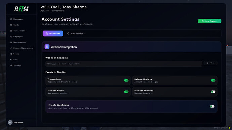The image size is (232, 130).
Task: Open the Settings gear icon
Action: [x=11, y=65]
